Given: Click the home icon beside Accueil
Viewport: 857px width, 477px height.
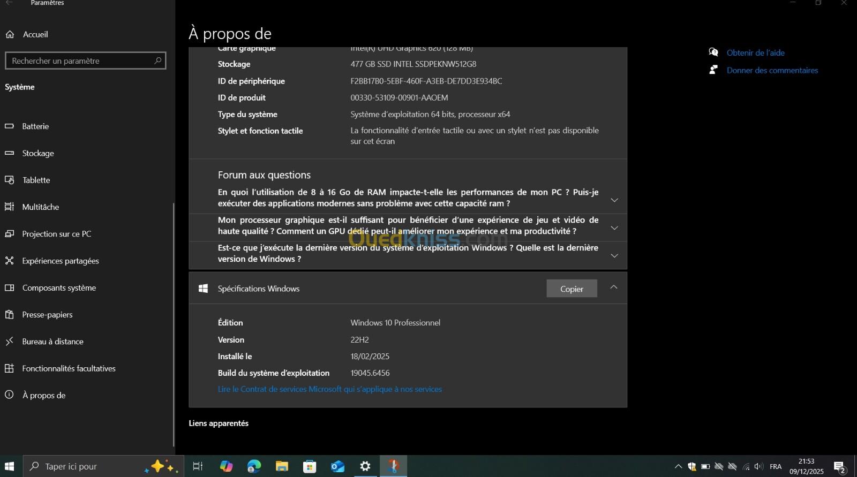Looking at the screenshot, I should (x=10, y=34).
